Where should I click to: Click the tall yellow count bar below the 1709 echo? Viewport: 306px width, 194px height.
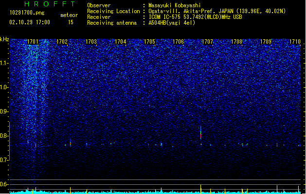coord(277,190)
